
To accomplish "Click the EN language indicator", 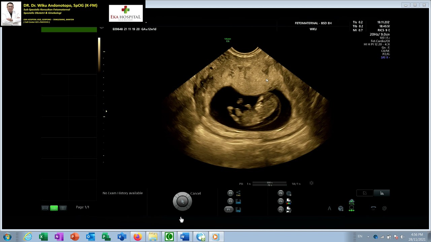I will pos(360,237).
